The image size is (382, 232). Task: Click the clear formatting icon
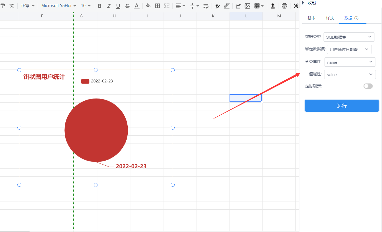click(x=12, y=6)
